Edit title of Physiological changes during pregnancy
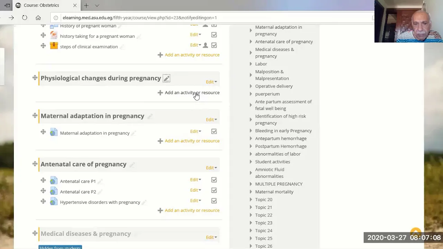This screenshot has height=249, width=443. (x=166, y=79)
